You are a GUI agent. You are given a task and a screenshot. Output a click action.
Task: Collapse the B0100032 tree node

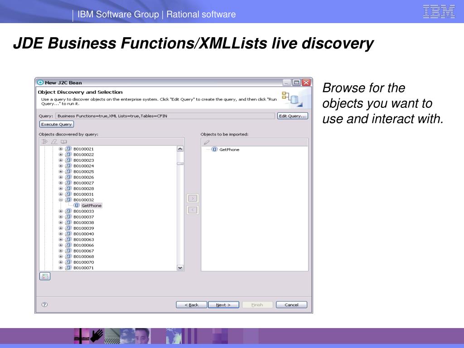(x=61, y=200)
